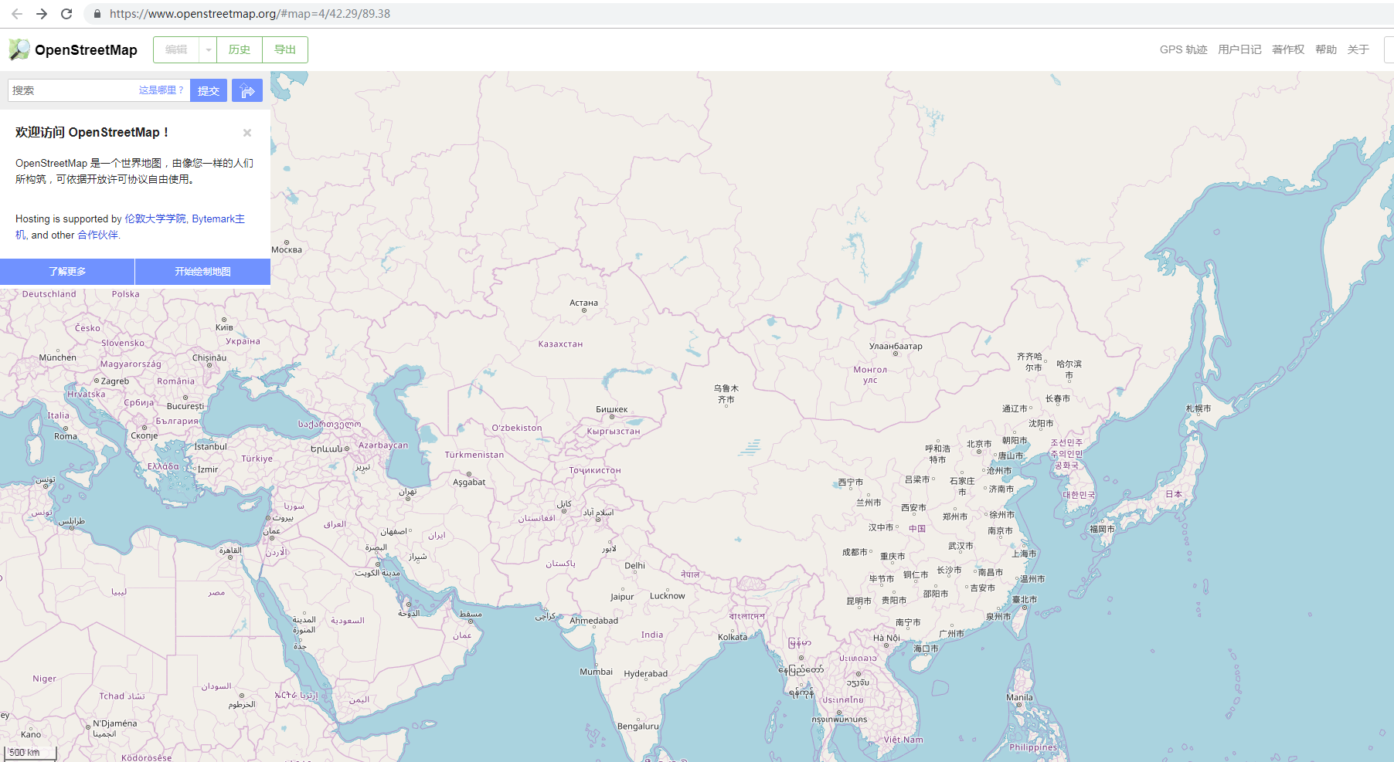Open the 导出 menu item
The image size is (1394, 762).
pos(284,49)
